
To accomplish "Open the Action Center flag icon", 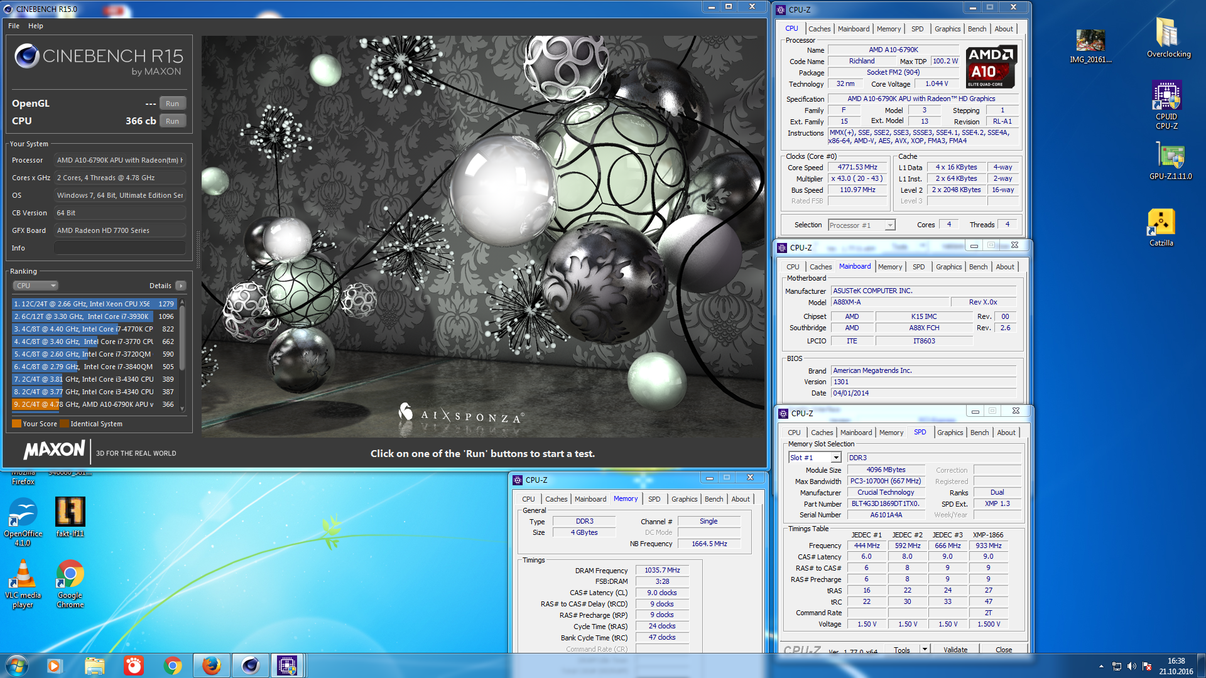I will [x=1147, y=666].
